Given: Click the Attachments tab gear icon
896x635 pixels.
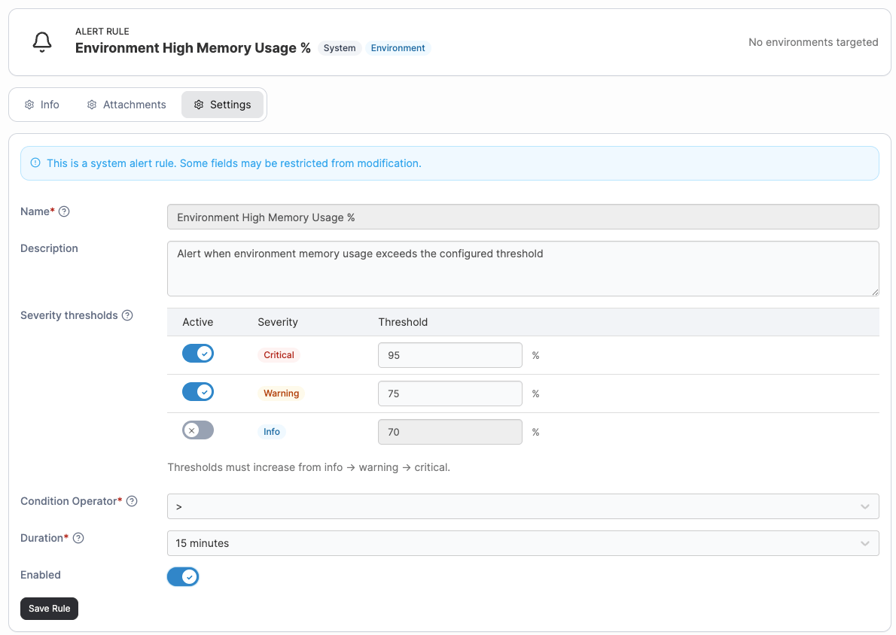Looking at the screenshot, I should click(x=91, y=105).
